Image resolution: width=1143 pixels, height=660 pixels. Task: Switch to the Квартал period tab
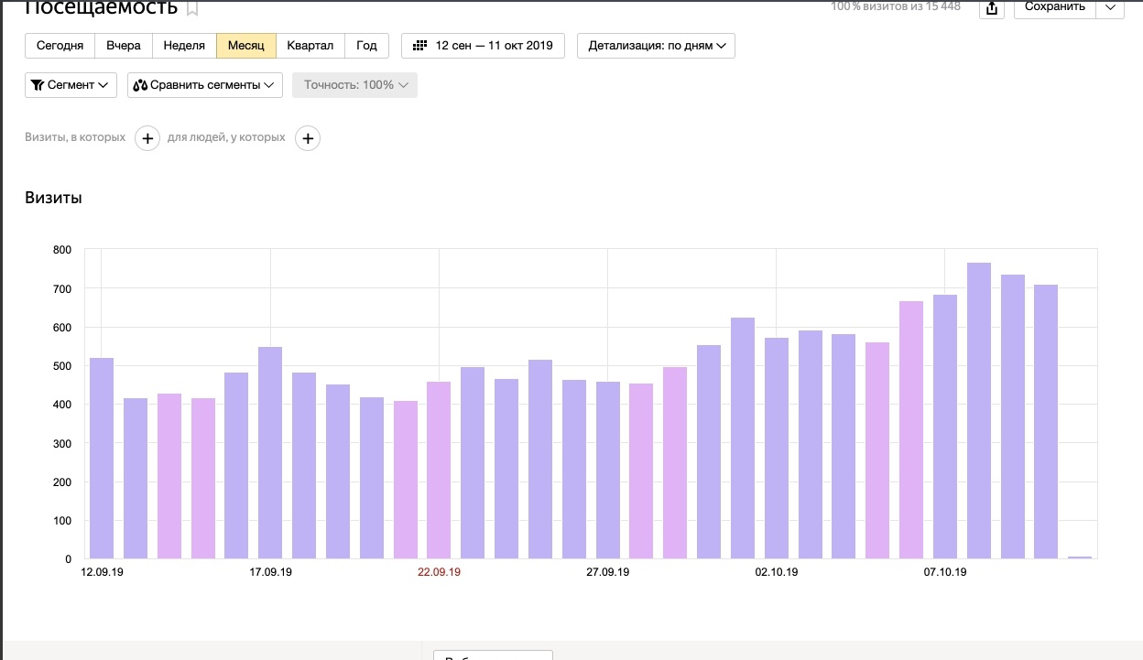(310, 46)
